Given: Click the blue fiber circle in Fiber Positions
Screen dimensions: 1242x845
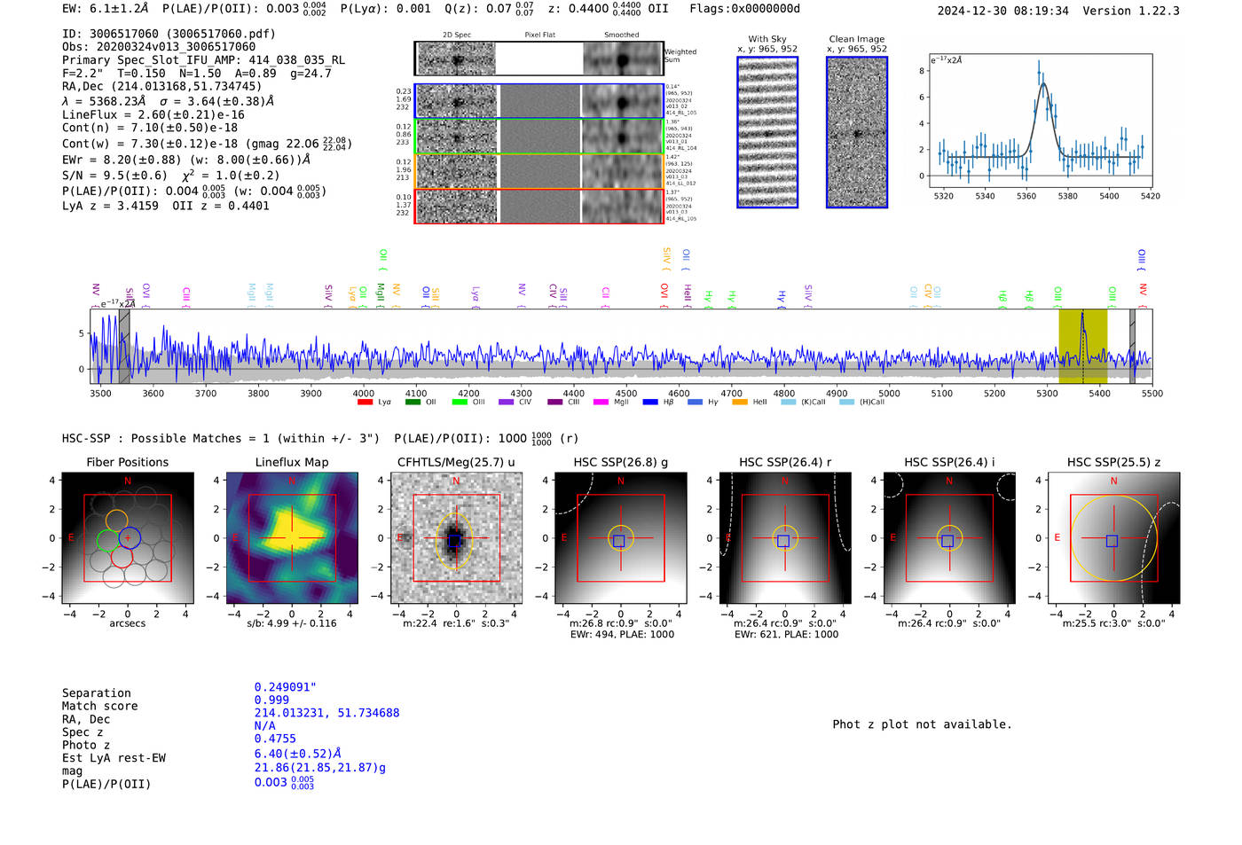Looking at the screenshot, I should [129, 537].
